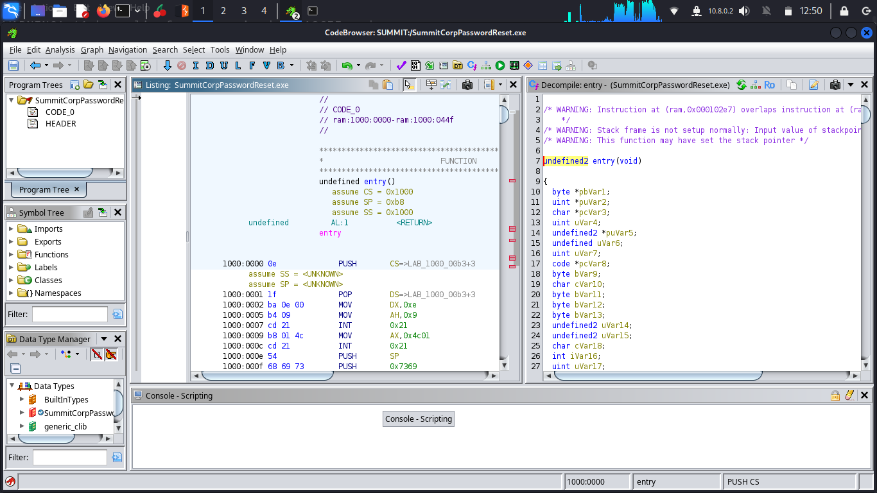Click the collapse all icon in Data Type Manager

point(15,368)
